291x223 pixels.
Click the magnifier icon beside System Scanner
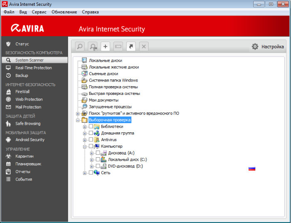pyautogui.click(x=8, y=60)
